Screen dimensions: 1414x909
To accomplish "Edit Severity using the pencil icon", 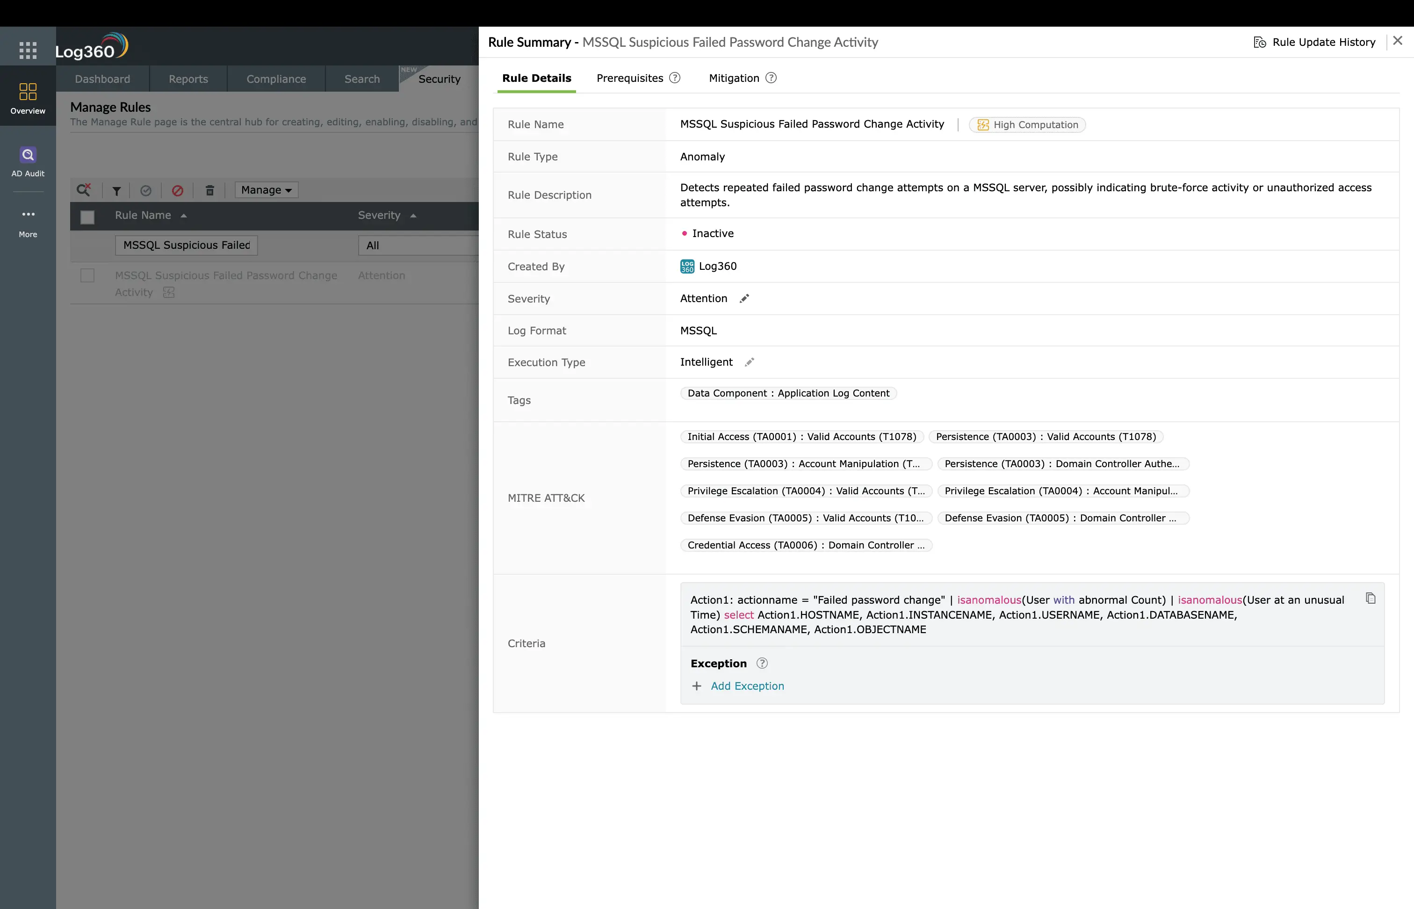I will coord(743,299).
